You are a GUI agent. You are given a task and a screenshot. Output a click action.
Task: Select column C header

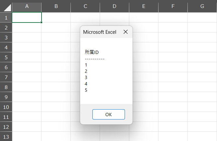click(x=85, y=6)
